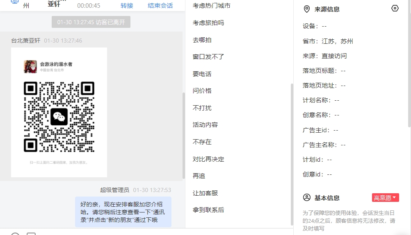
Task: Click the 计划名称 field
Action: (x=321, y=100)
